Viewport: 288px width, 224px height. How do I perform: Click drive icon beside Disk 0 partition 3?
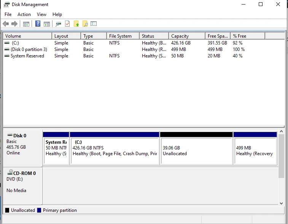(x=7, y=49)
